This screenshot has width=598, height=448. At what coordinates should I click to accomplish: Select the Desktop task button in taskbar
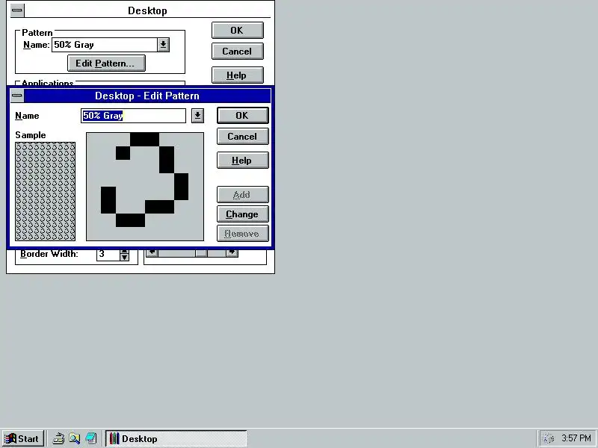click(x=176, y=438)
